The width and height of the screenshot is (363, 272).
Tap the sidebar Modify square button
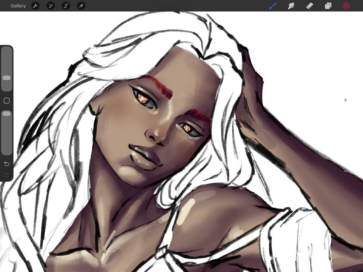click(7, 101)
